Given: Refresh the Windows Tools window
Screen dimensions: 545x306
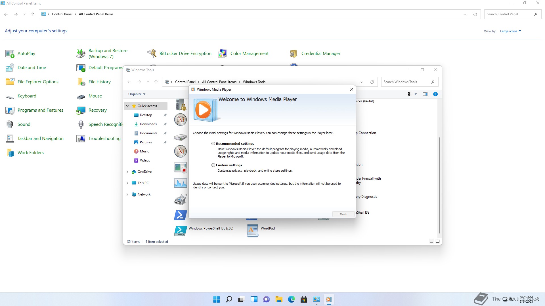Looking at the screenshot, I should click(x=372, y=82).
